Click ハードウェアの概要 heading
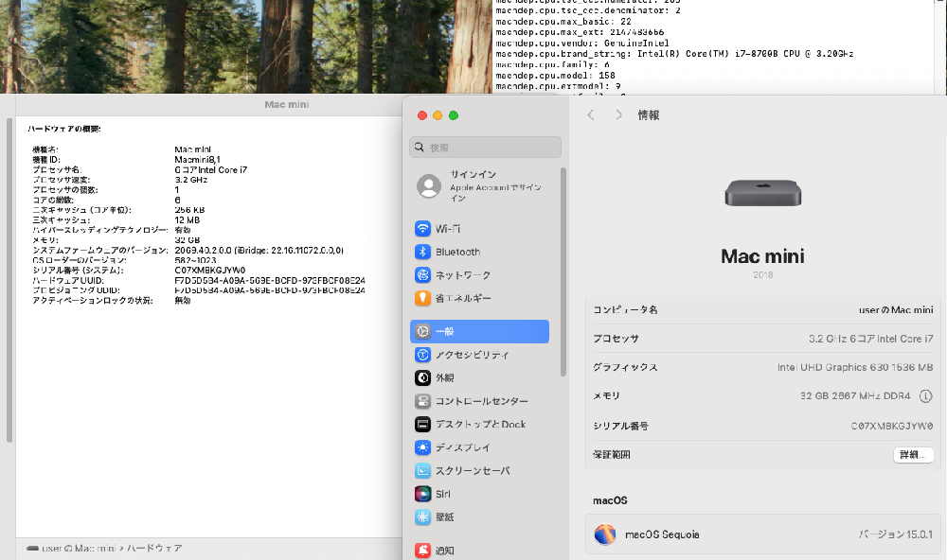 [64, 129]
